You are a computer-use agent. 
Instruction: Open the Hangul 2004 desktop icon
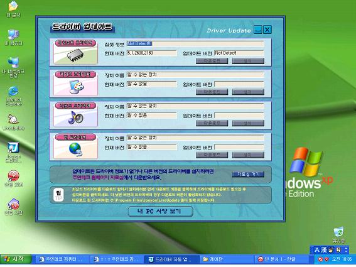pyautogui.click(x=14, y=178)
